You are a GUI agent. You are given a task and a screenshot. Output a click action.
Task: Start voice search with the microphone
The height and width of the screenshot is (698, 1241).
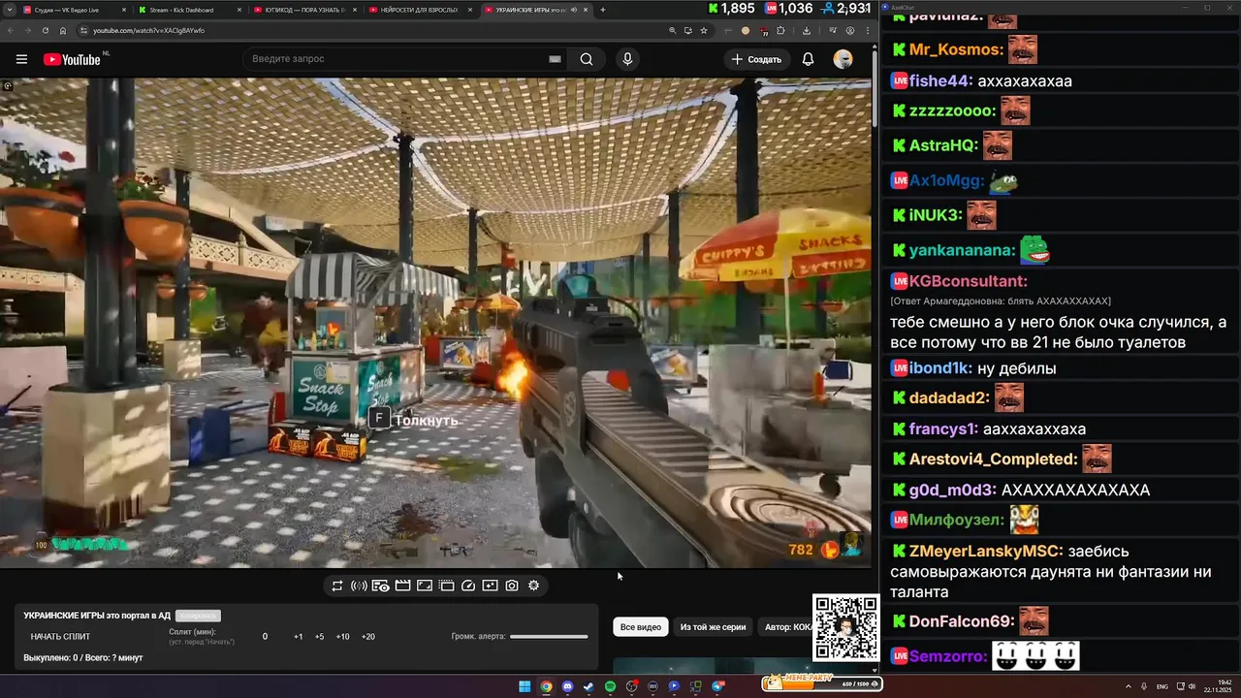[627, 59]
